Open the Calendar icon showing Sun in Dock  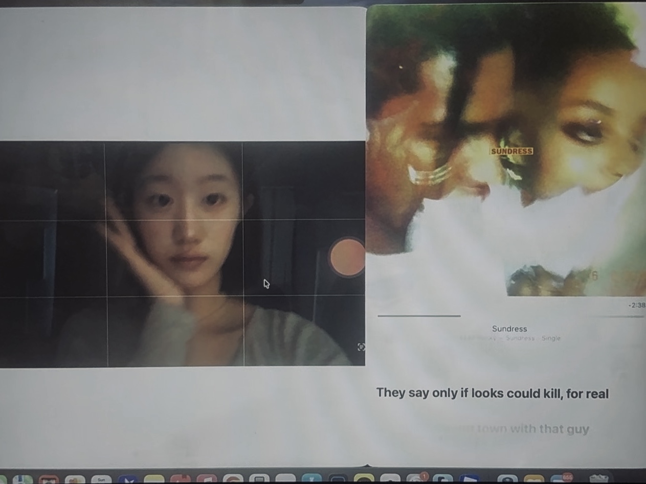pyautogui.click(x=101, y=480)
